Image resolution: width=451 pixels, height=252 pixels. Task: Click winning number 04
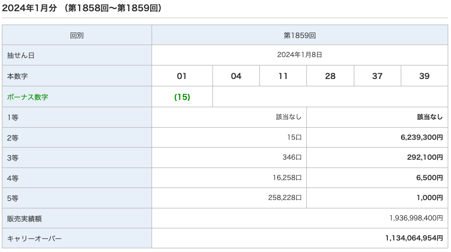click(236, 76)
